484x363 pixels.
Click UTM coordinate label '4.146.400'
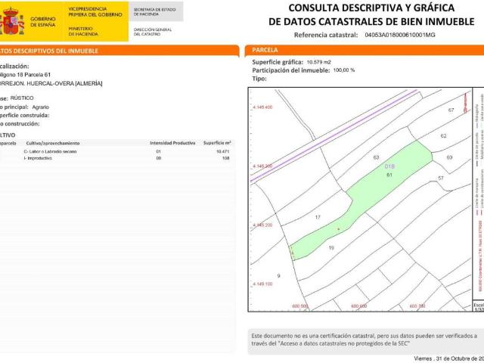coord(262,107)
